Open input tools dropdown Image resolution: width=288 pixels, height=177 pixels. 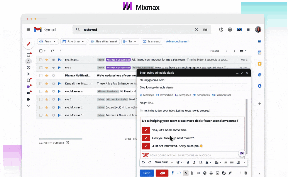(243, 51)
